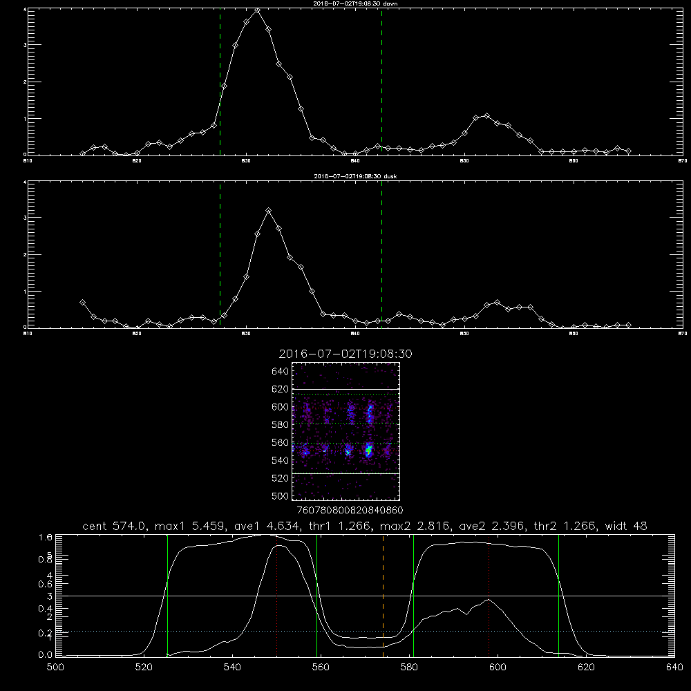Screen dimensions: 691x691
Task: Click the green vertical line near 581
Action: point(413,596)
